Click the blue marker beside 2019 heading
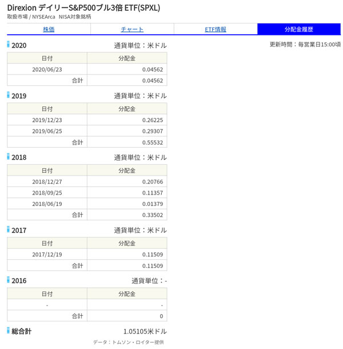The width and height of the screenshot is (343, 349). pos(9,95)
